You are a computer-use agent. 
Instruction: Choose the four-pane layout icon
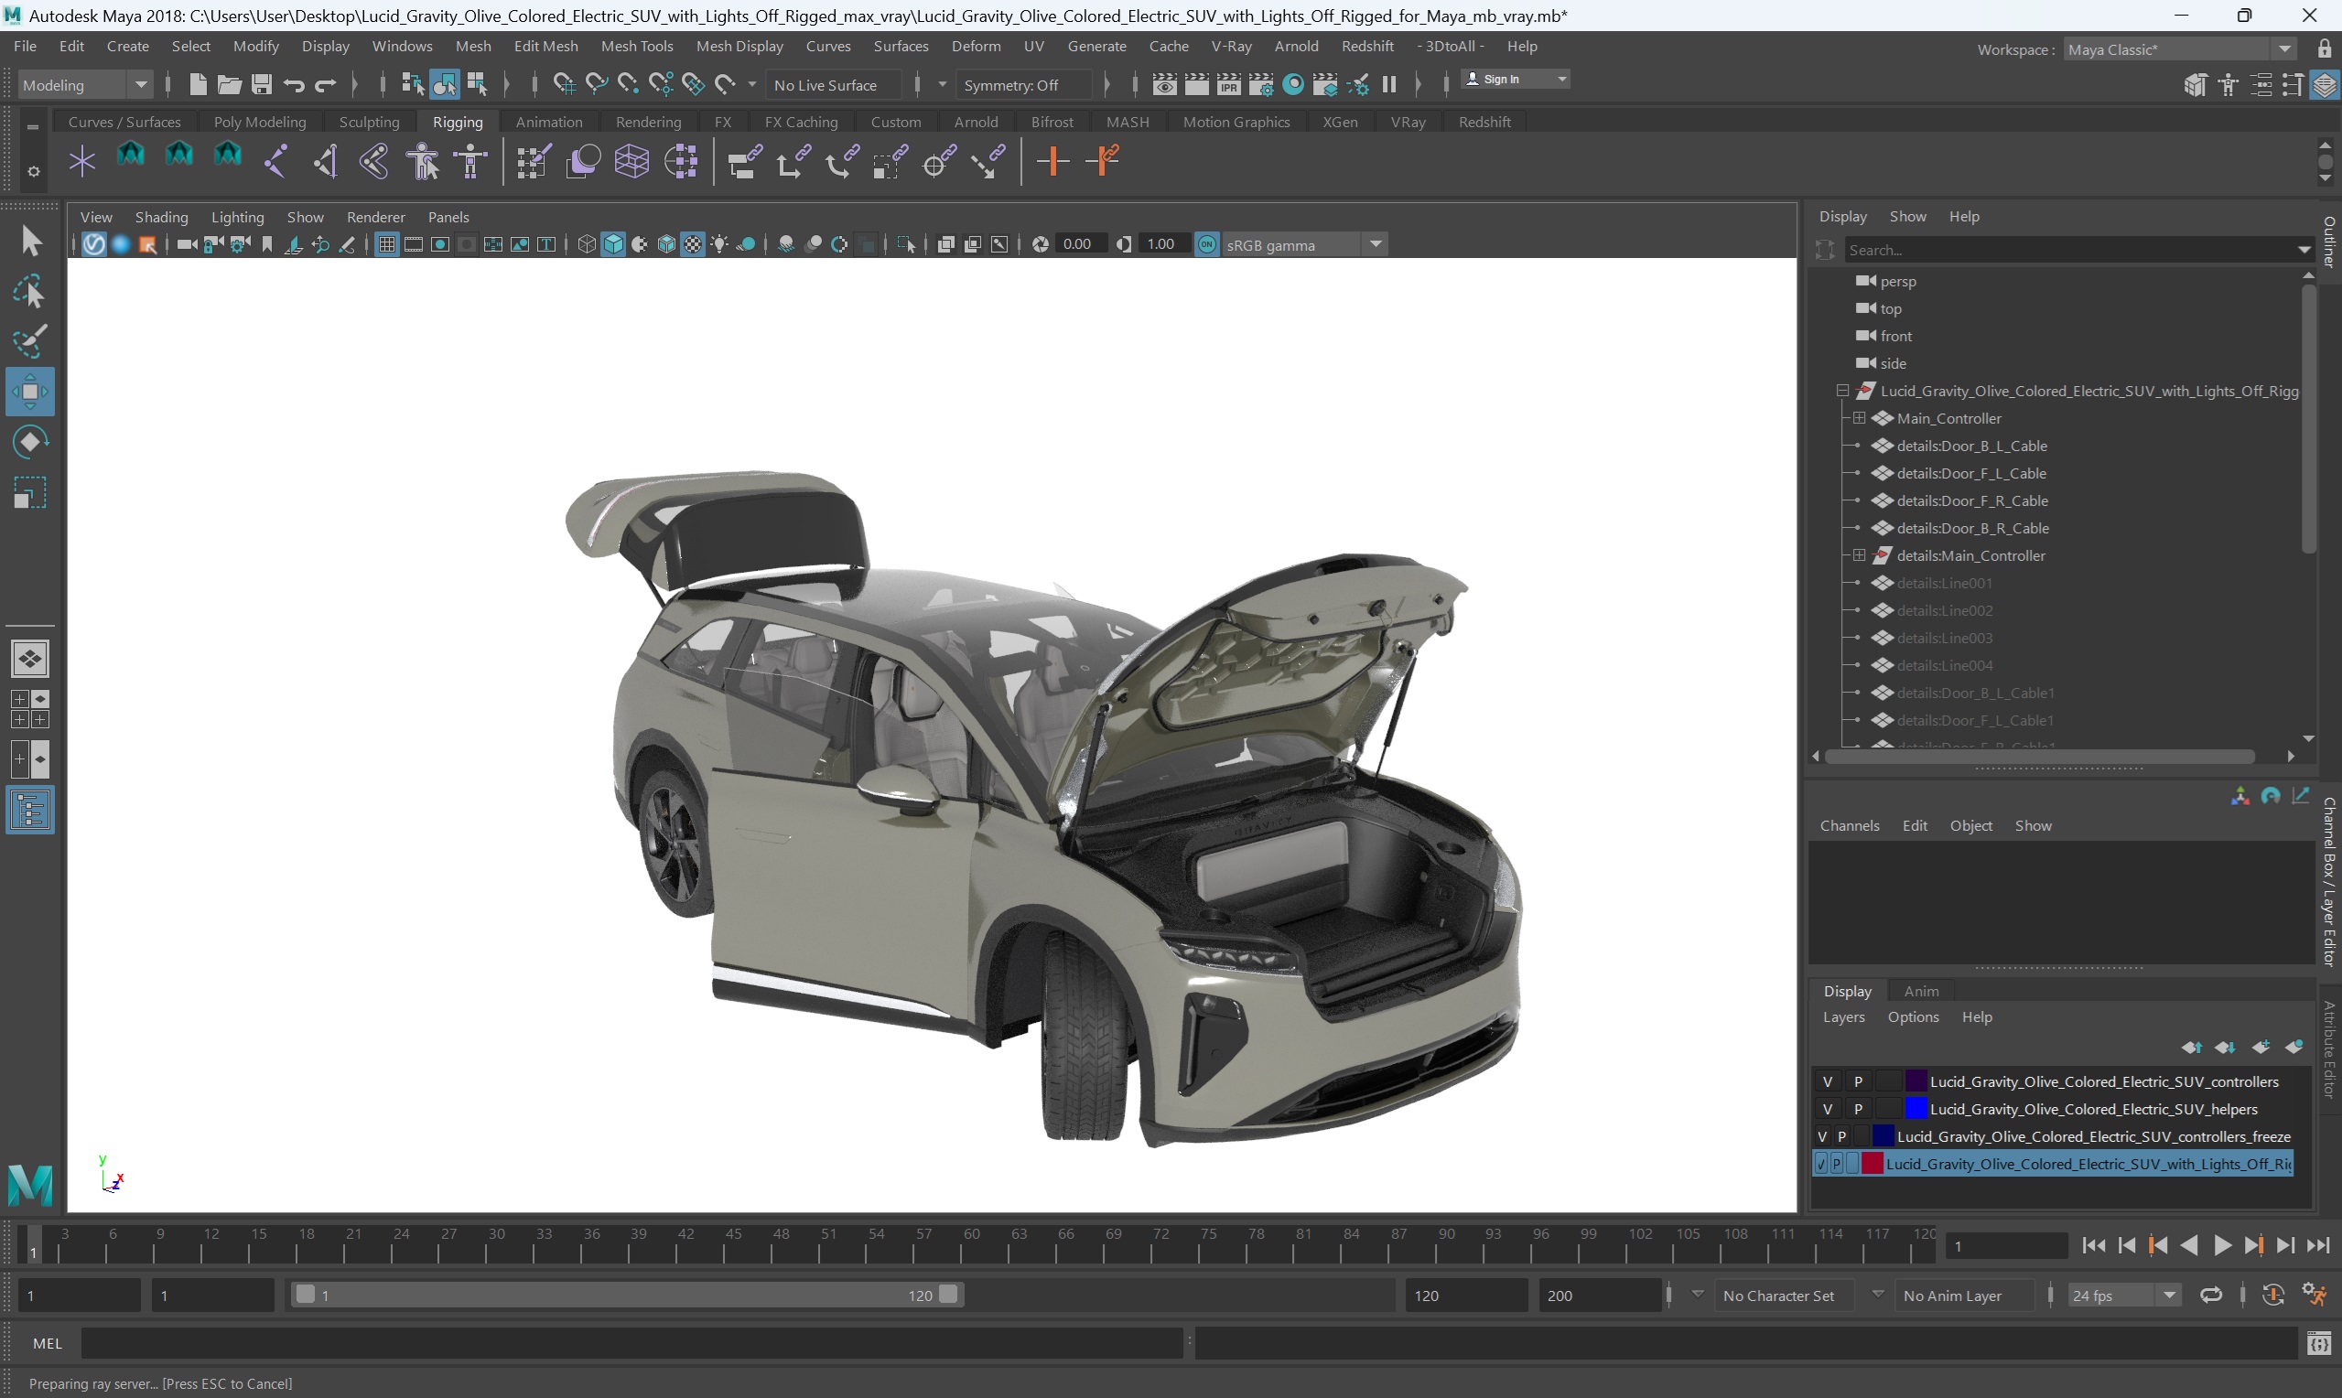pos(30,709)
